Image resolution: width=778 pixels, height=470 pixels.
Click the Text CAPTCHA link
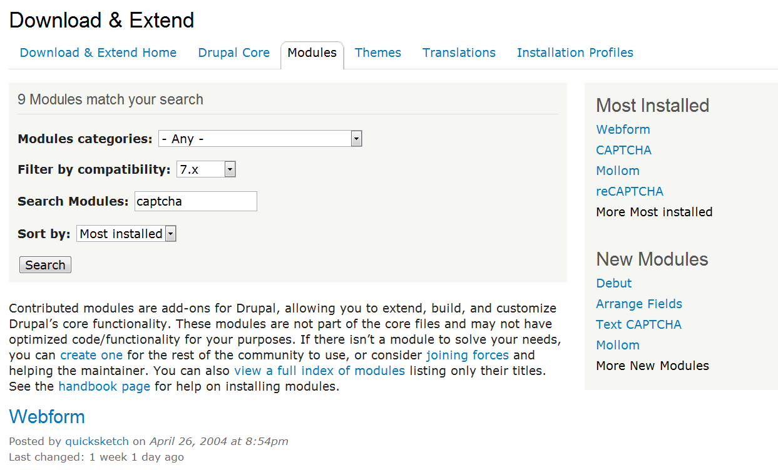[x=638, y=324]
